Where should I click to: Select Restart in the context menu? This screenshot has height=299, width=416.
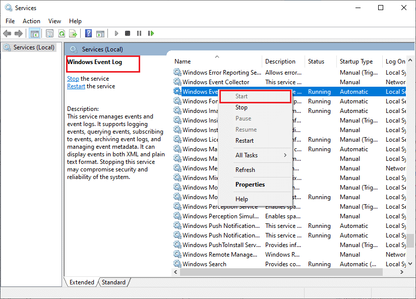pos(245,141)
